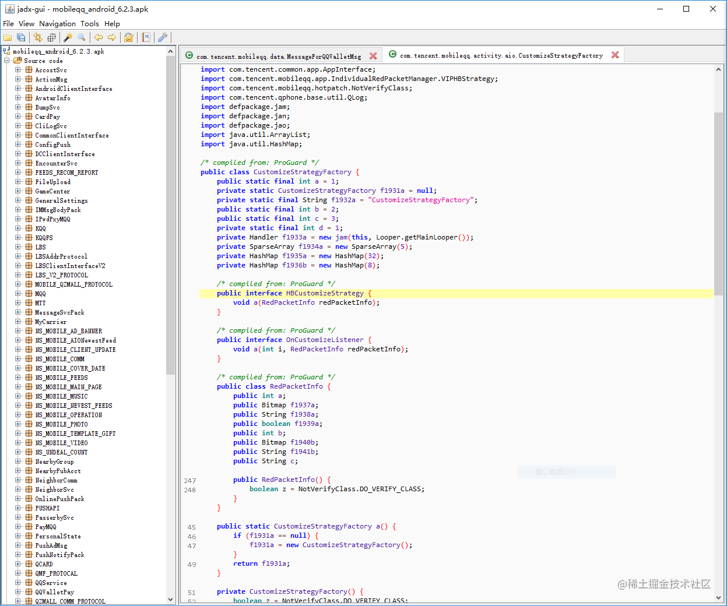Toggle sync with editor icon

[x=37, y=37]
